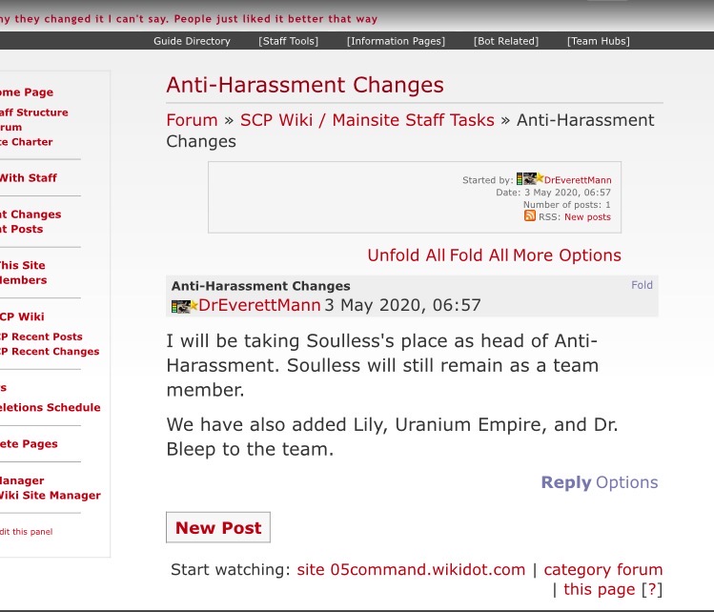Open the [Information Pages] menu
The width and height of the screenshot is (714, 612).
(396, 41)
